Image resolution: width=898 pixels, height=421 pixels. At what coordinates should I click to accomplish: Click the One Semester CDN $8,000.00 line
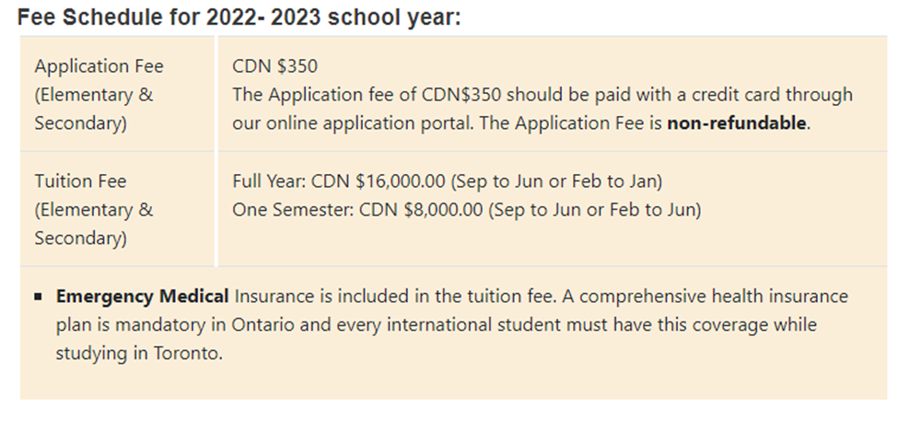pyautogui.click(x=467, y=210)
